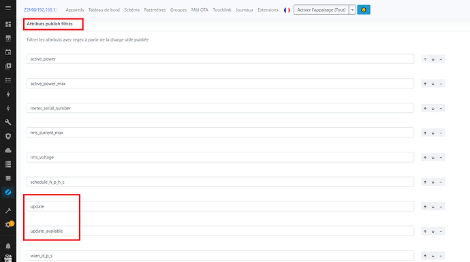Open the Groupes page
The image size is (470, 262).
[178, 10]
